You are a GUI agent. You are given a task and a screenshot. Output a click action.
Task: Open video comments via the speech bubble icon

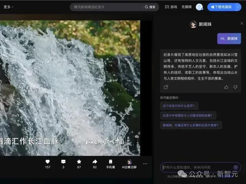63,161
